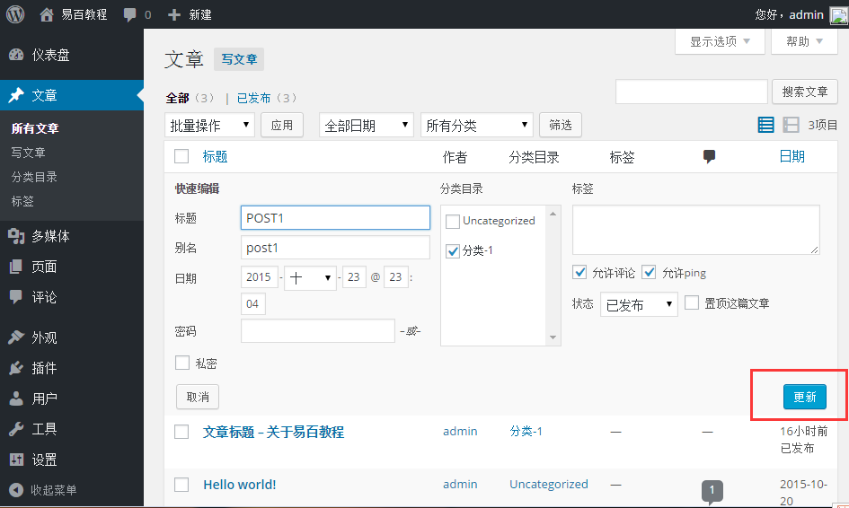Uncheck the 分类-1 category checkbox
Viewport: 849px width, 508px height.
tap(453, 251)
